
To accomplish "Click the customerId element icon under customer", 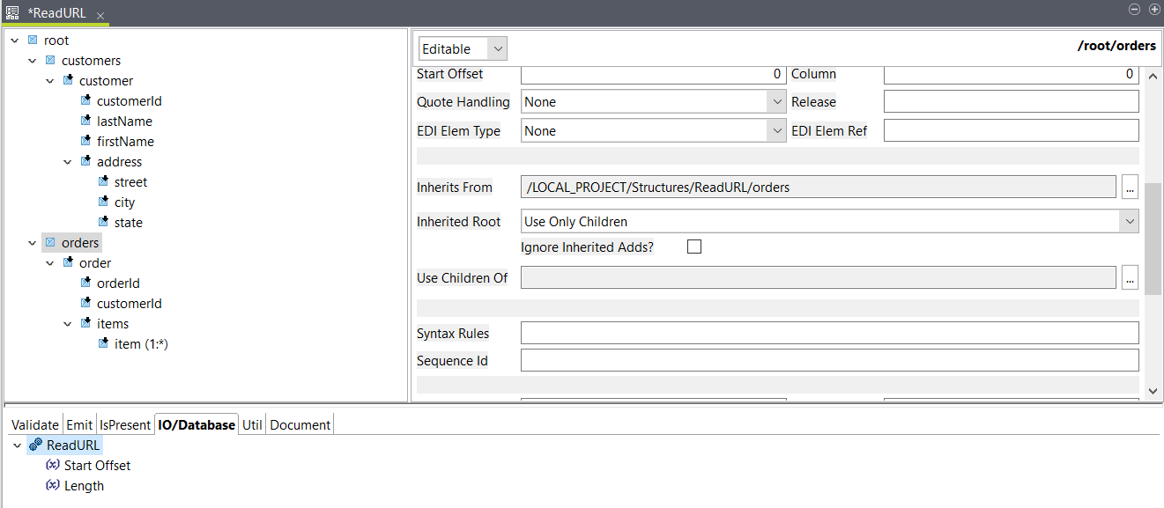I will [x=85, y=101].
